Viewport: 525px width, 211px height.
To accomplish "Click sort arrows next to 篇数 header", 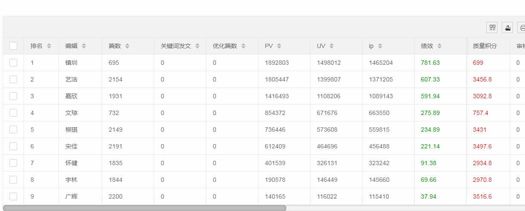I will click(x=127, y=46).
